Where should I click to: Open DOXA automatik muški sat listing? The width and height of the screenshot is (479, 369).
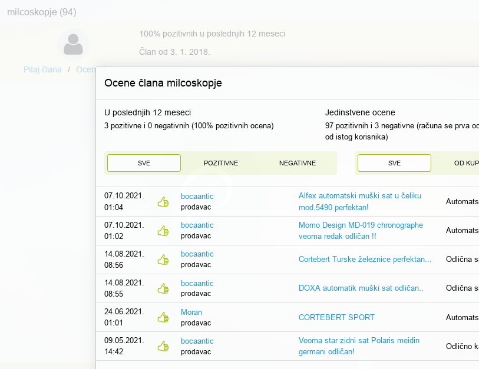click(361, 288)
